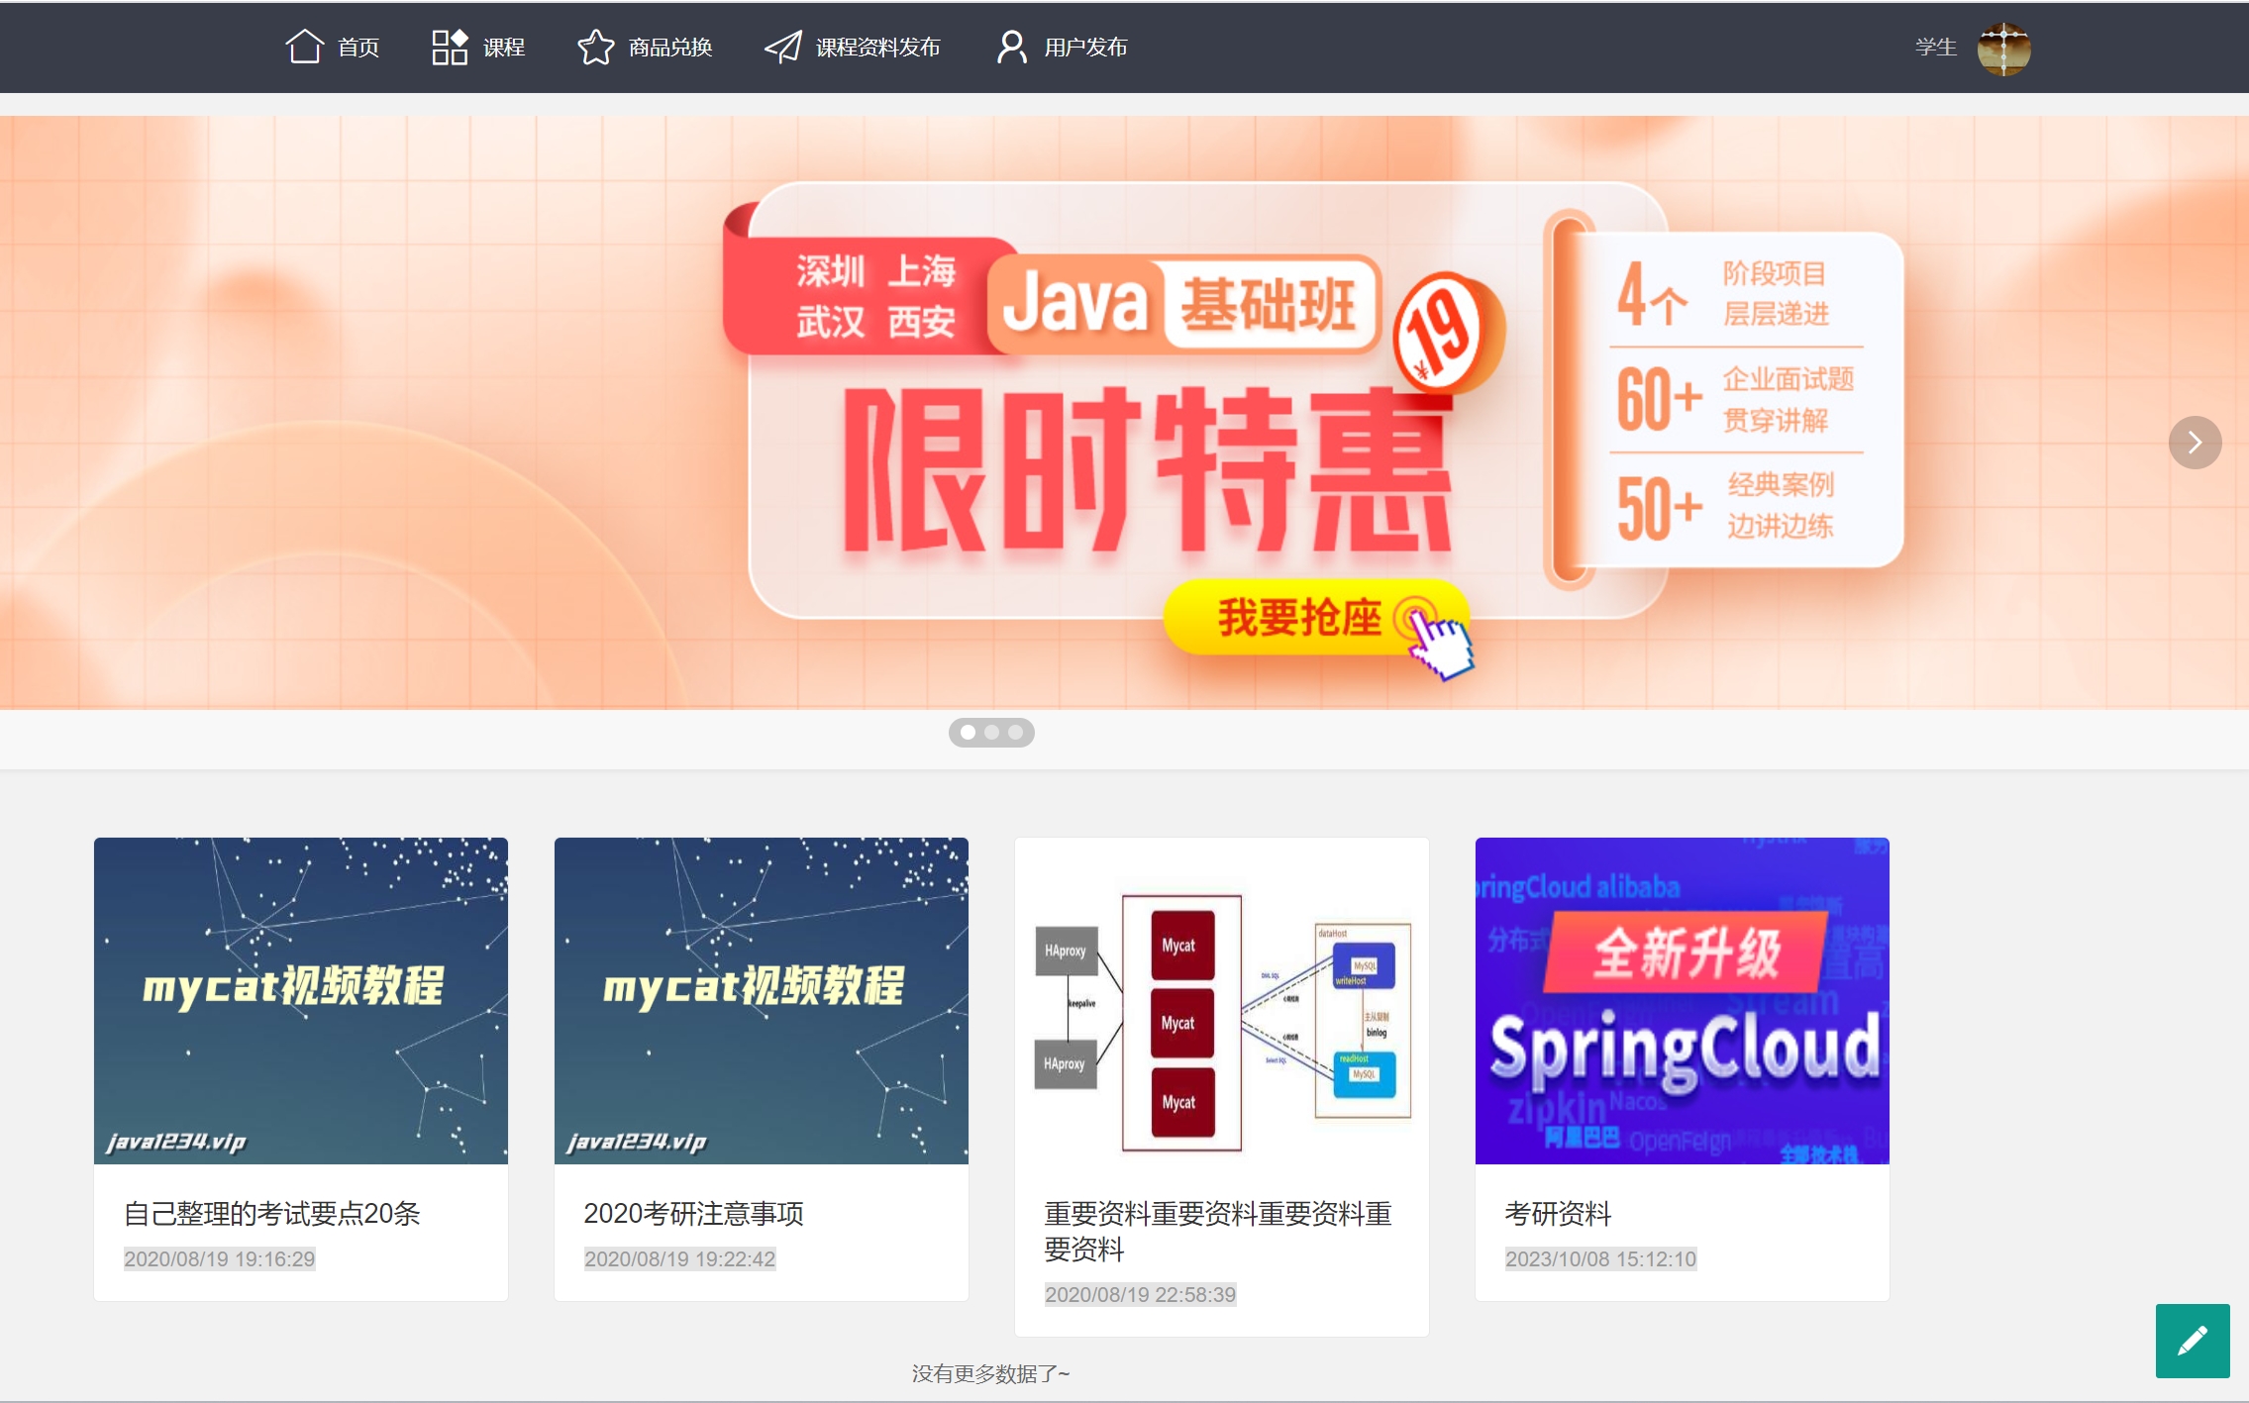The image size is (2249, 1403).
Task: Click the paper plane publish icon
Action: (782, 47)
